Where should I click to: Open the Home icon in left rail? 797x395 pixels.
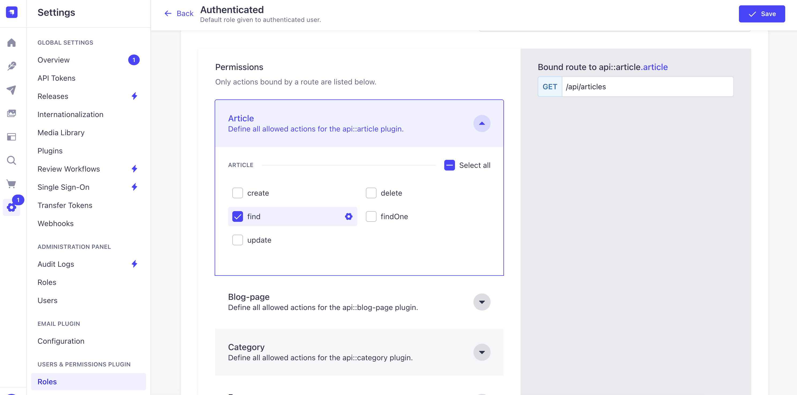point(12,42)
